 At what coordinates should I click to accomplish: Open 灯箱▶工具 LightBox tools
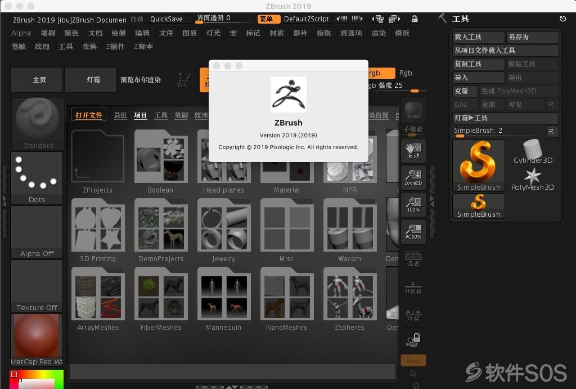[x=506, y=118]
